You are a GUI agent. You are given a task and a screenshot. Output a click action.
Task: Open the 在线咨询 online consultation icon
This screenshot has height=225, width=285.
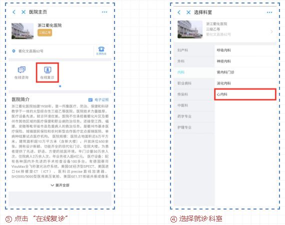[21, 73]
